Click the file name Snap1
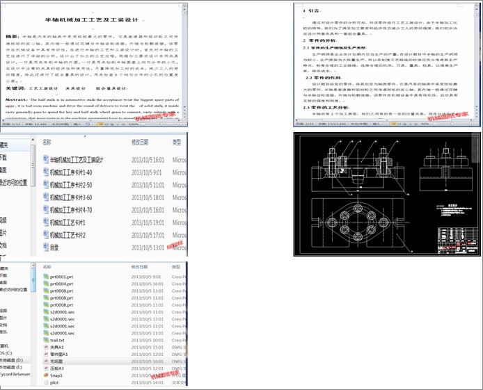483x390 pixels. 56,375
